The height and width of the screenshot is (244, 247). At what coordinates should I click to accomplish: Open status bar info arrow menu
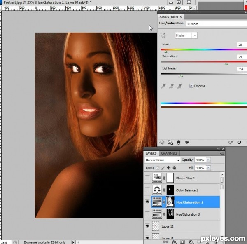click(x=73, y=242)
